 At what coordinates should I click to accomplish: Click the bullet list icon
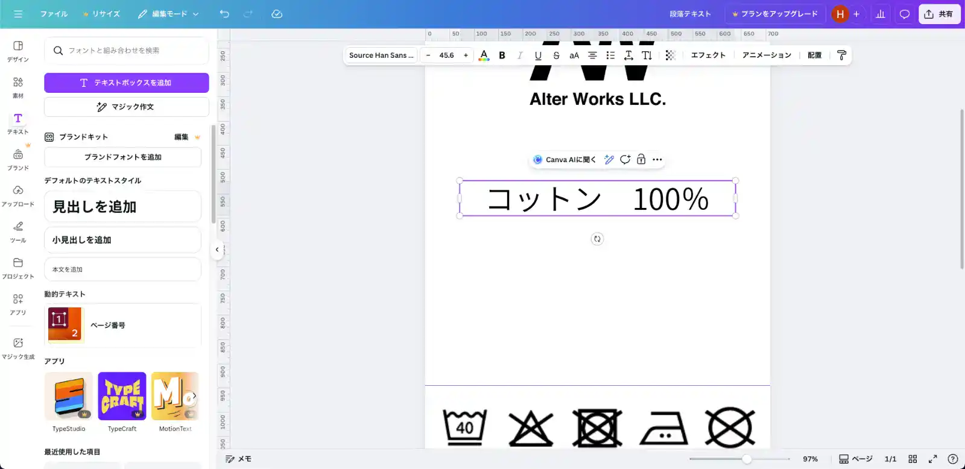pyautogui.click(x=610, y=55)
